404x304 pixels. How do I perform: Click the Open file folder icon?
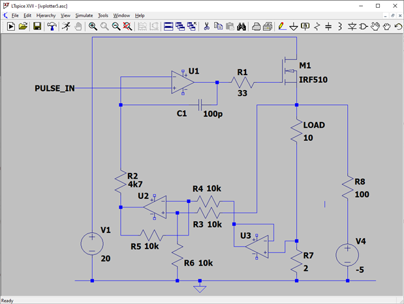tap(23, 27)
